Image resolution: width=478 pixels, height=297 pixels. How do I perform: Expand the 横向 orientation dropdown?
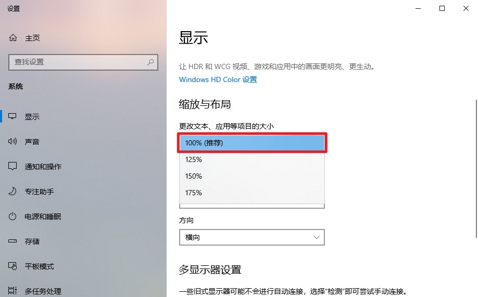click(x=252, y=237)
